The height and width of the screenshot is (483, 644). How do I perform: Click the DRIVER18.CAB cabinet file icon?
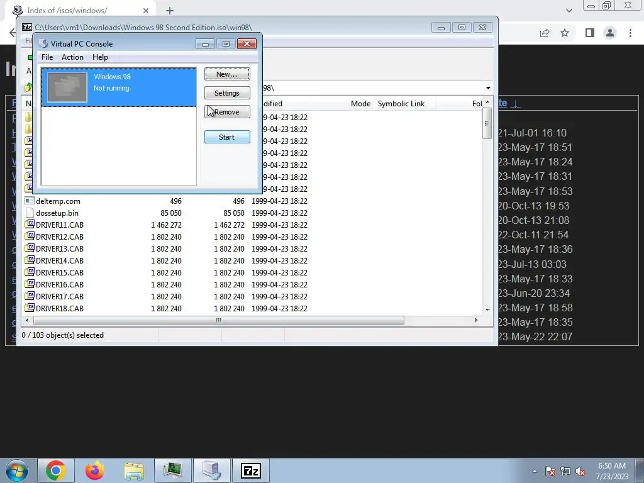(30, 308)
